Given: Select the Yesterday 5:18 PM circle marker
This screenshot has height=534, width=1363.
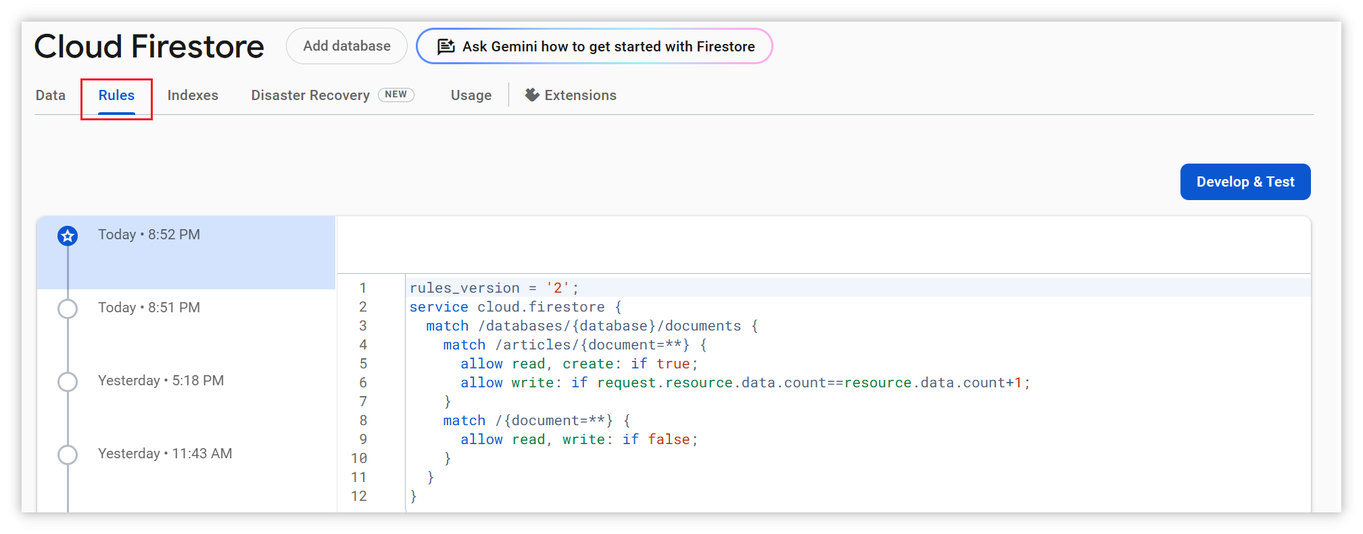Looking at the screenshot, I should (68, 382).
